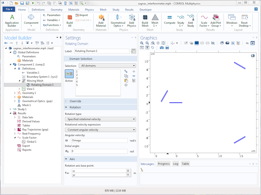Screen dimensions: 261x195
Task: Click the Help question mark icon
Action: pos(256,9)
